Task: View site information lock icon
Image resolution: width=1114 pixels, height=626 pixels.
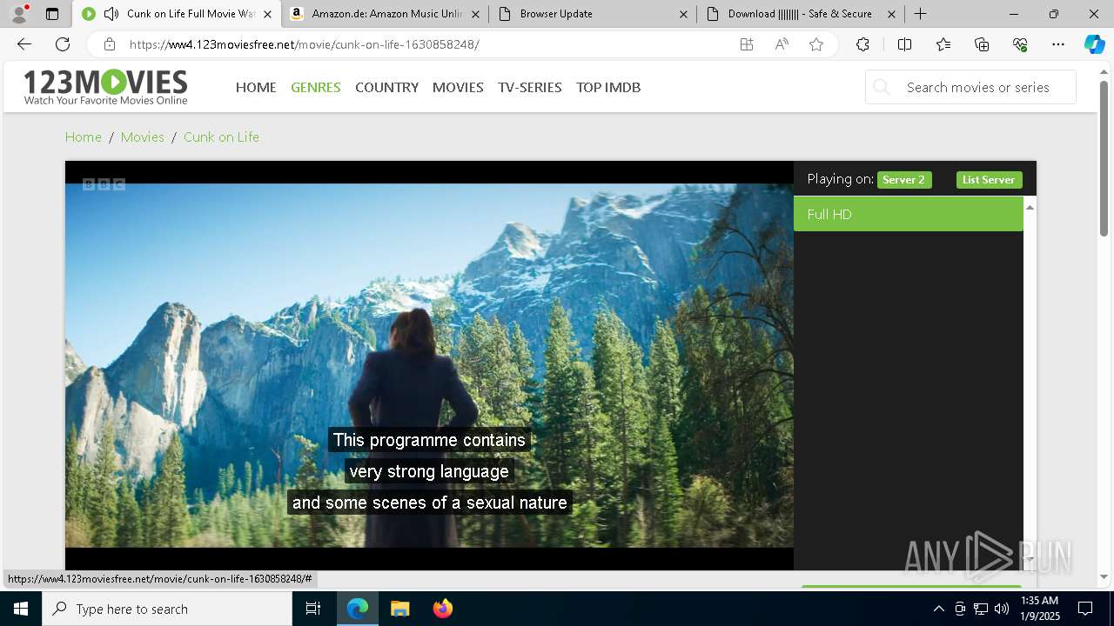Action: point(109,44)
